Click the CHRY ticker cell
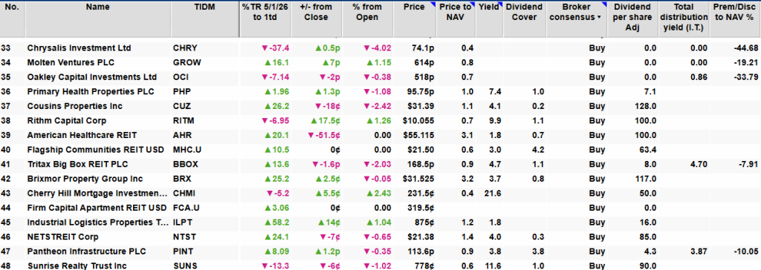The width and height of the screenshot is (761, 270). pos(185,48)
